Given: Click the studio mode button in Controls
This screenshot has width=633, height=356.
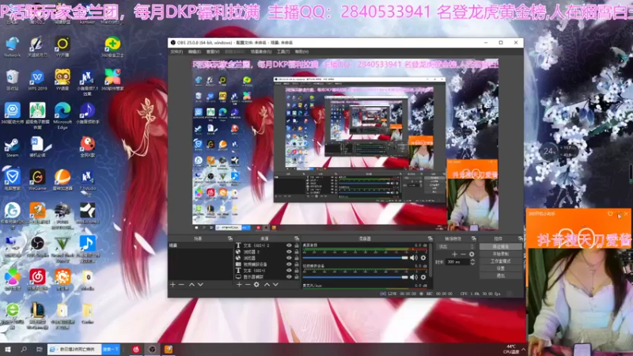Looking at the screenshot, I should [x=501, y=261].
